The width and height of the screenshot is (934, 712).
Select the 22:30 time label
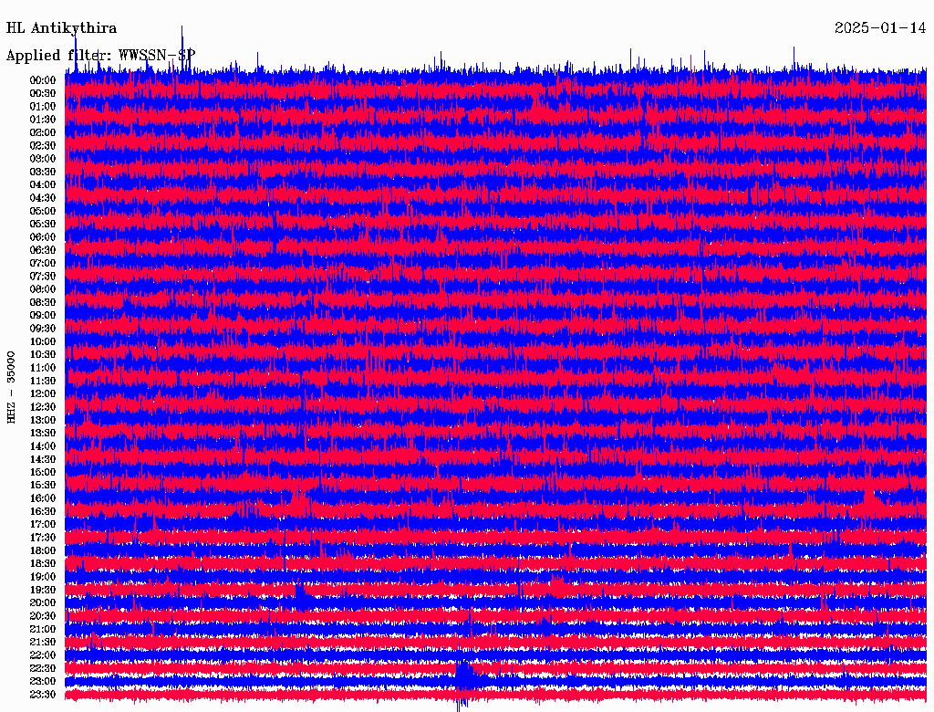pos(43,668)
